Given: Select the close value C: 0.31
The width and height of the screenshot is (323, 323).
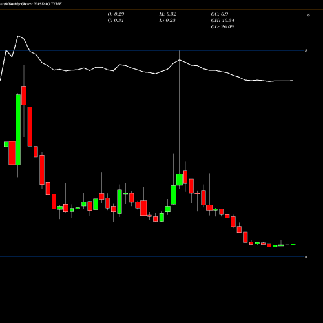Looking at the screenshot, I should click(x=116, y=21).
